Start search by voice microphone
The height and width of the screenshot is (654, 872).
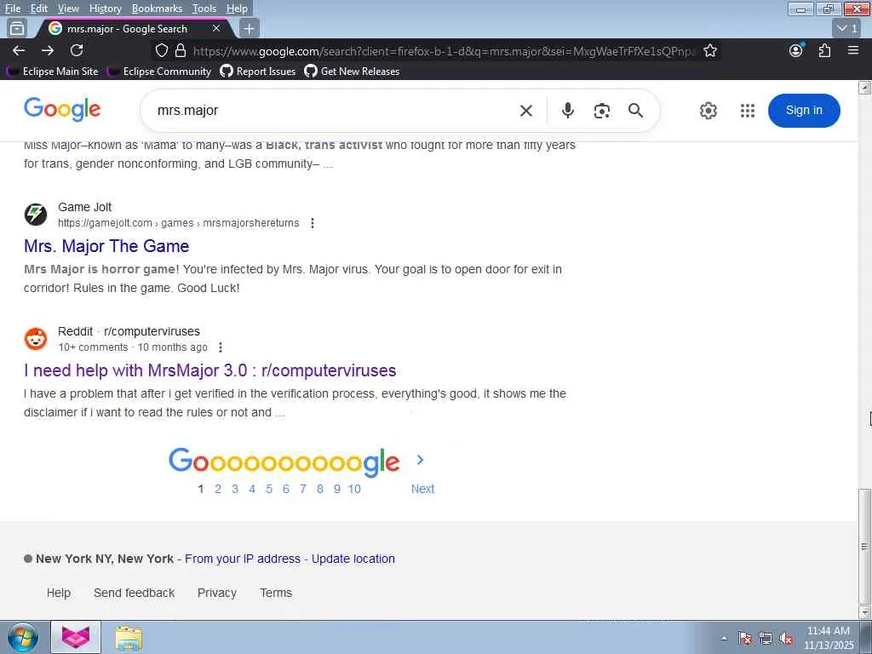pyautogui.click(x=568, y=111)
